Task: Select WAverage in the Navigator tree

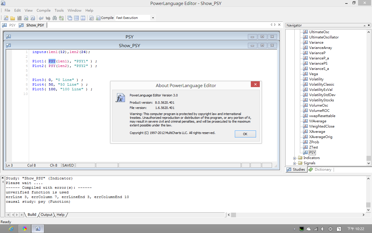Action: click(x=318, y=121)
